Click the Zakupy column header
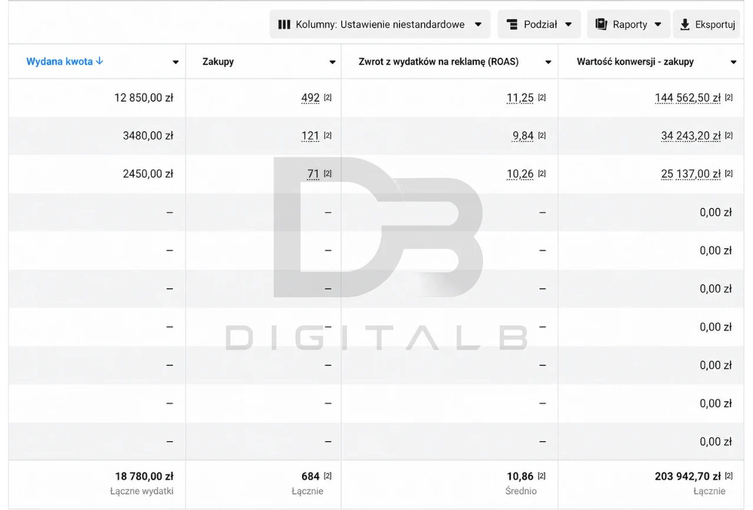Image resolution: width=753 pixels, height=510 pixels. 218,62
